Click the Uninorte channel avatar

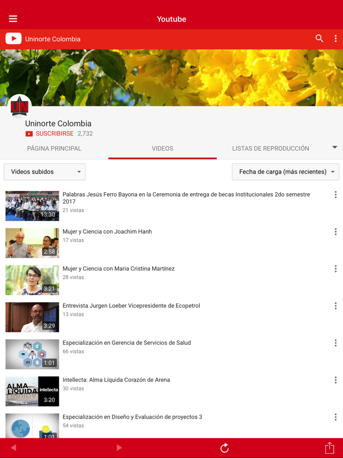(x=20, y=106)
